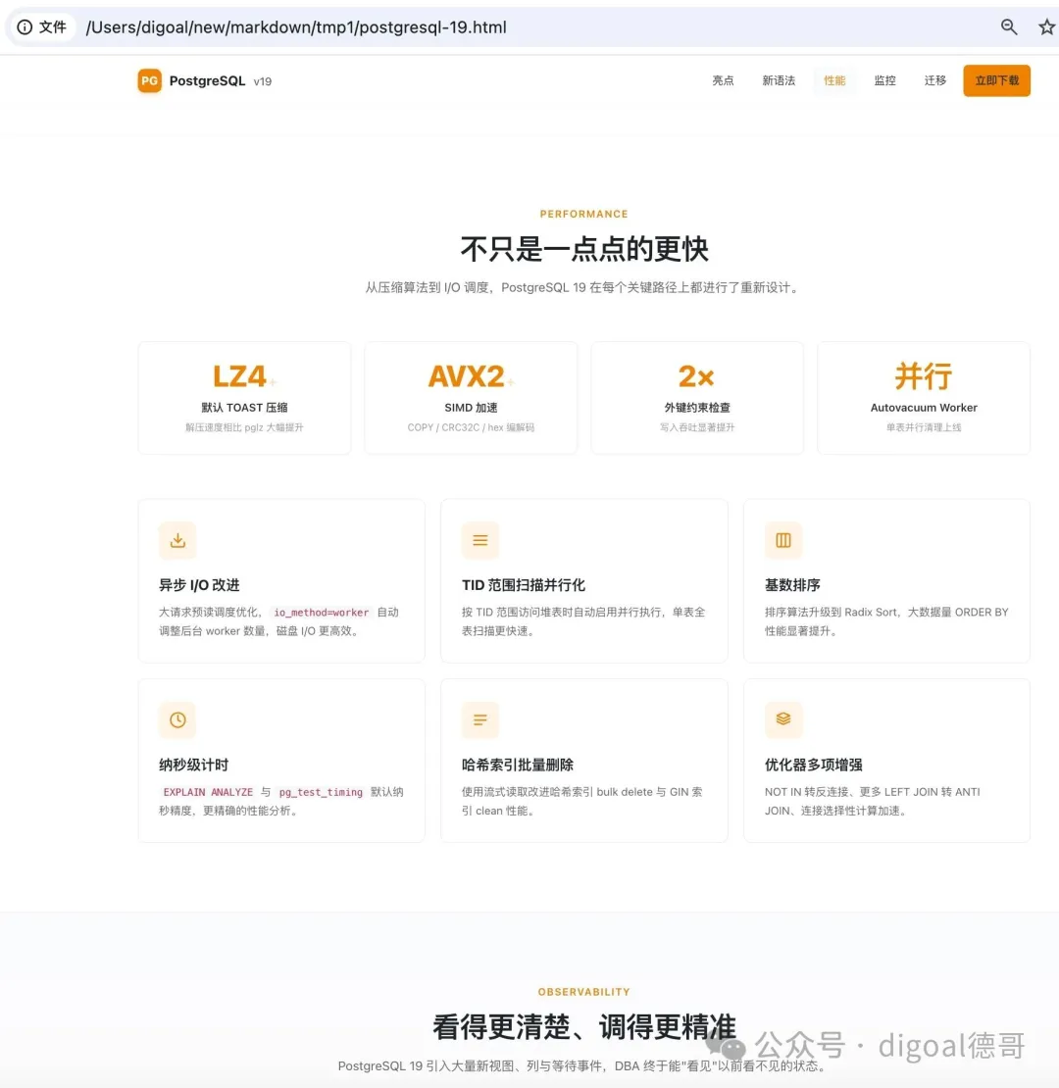
Task: Click the 不只是一点点的更快 headline
Action: [x=583, y=249]
